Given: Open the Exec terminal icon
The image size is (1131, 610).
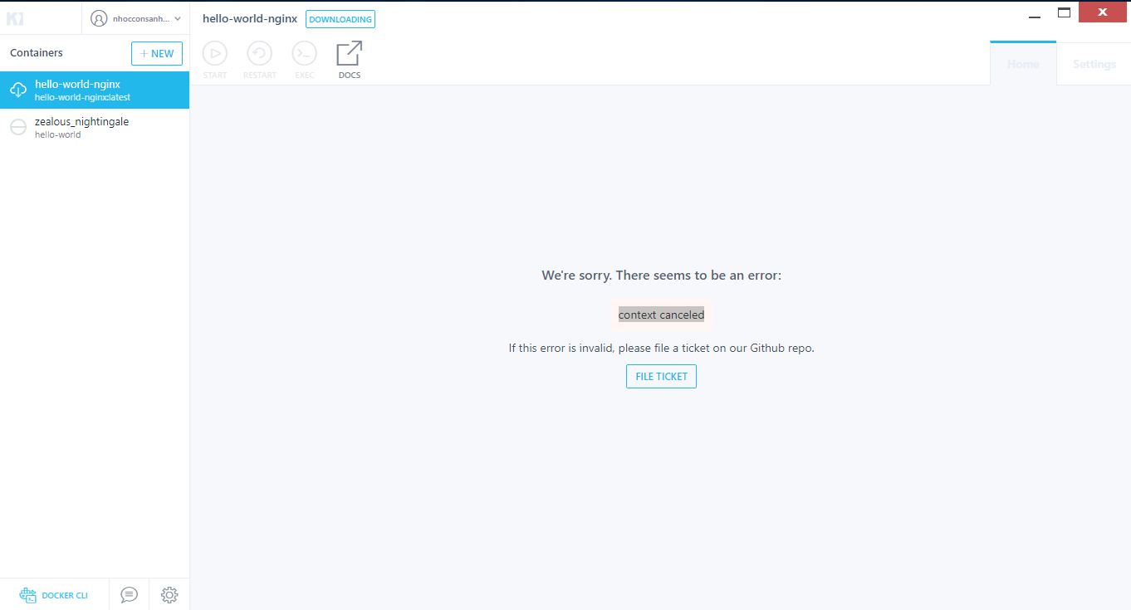Looking at the screenshot, I should pos(304,52).
